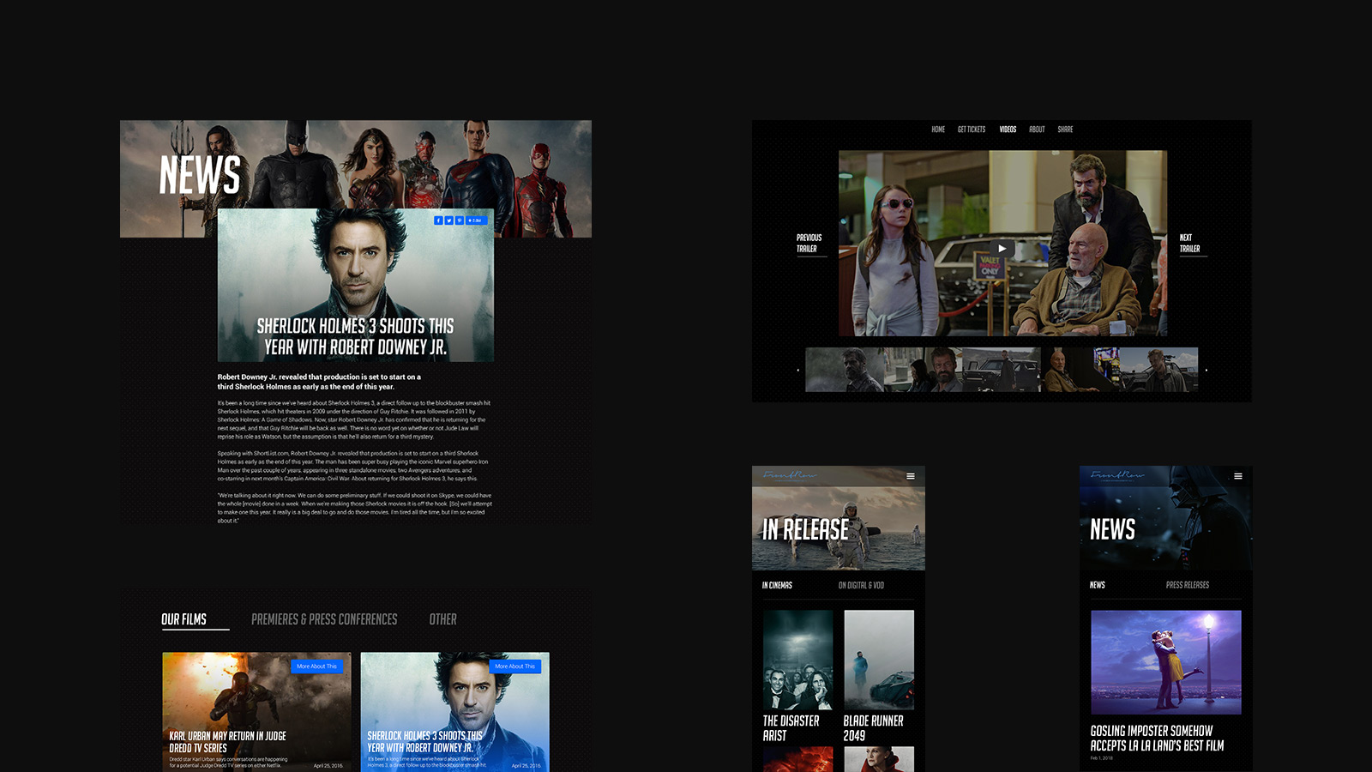
Task: Open Blade Runner 2049 poster
Action: pyautogui.click(x=879, y=660)
